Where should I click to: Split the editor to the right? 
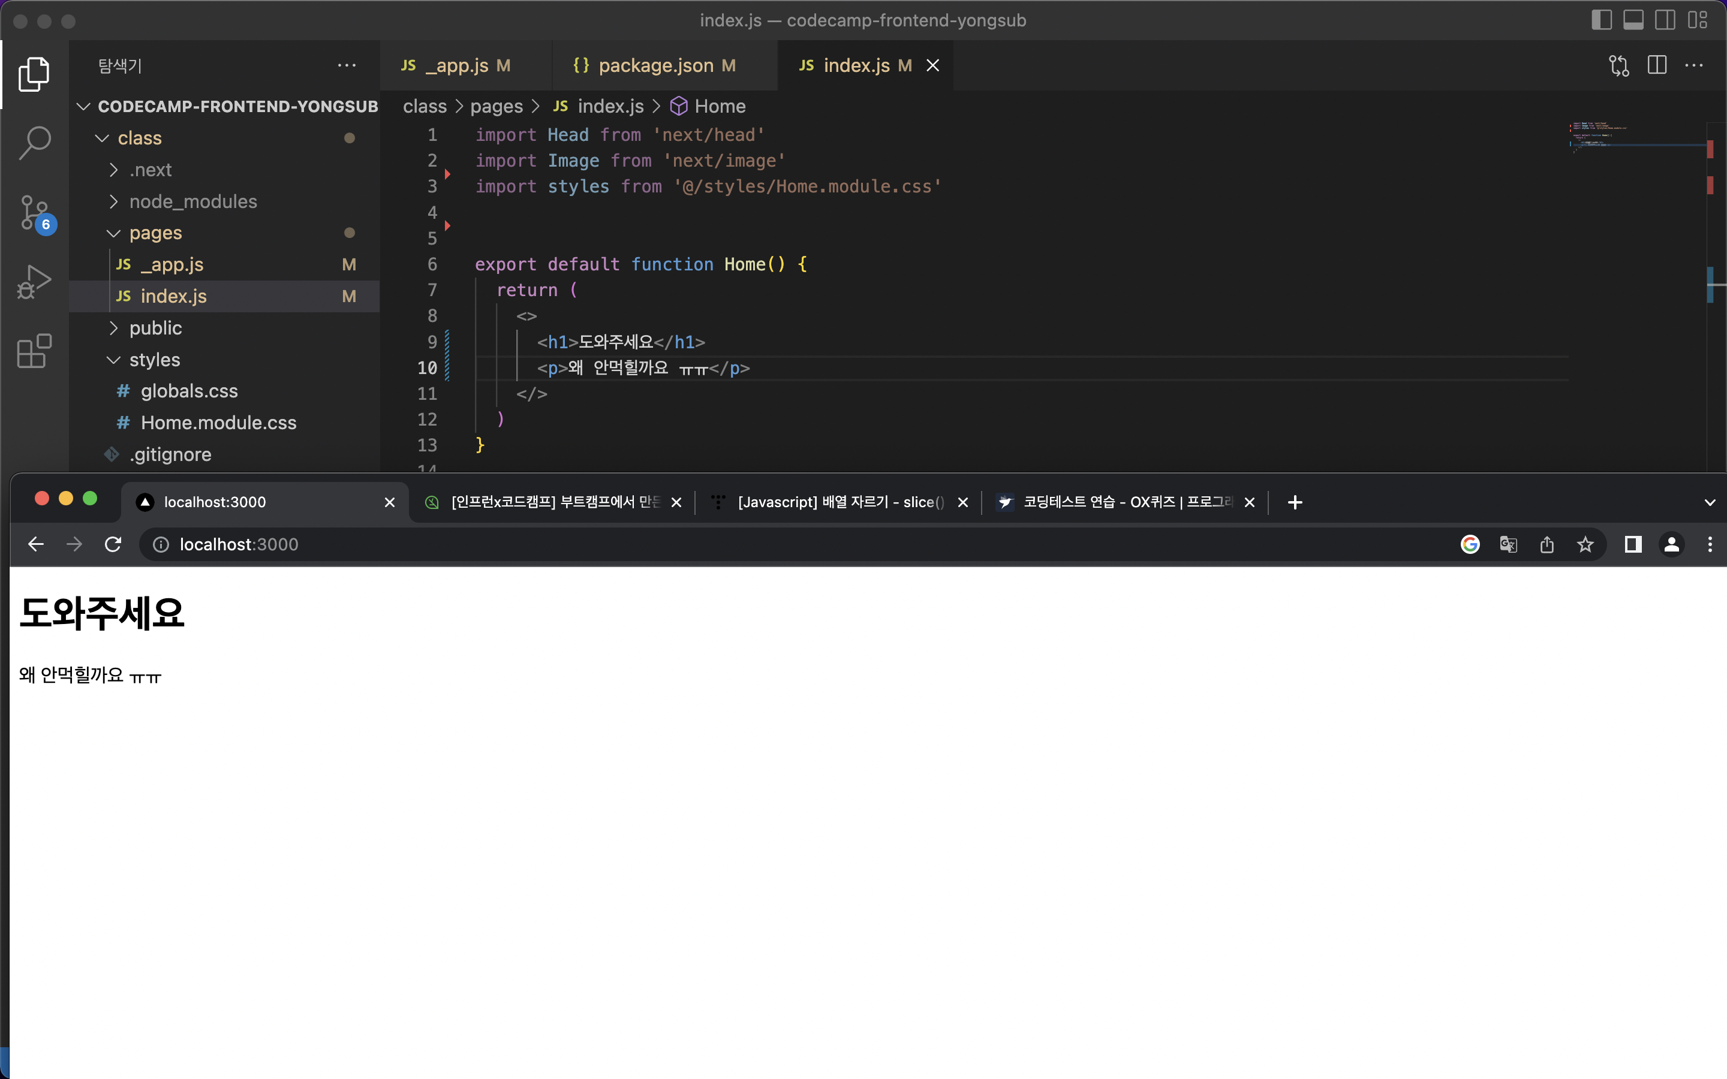(x=1657, y=66)
